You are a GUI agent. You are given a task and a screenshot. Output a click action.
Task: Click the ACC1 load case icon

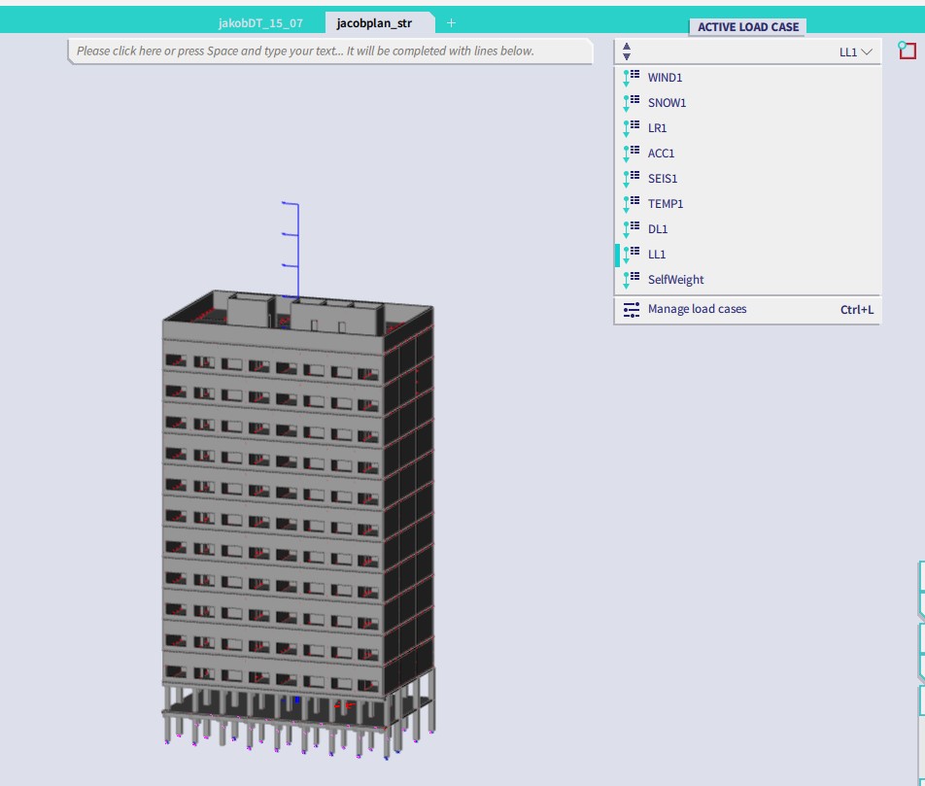coord(632,154)
